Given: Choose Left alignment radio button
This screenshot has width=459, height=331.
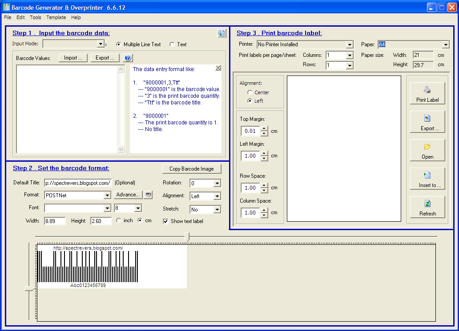Looking at the screenshot, I should coord(250,101).
